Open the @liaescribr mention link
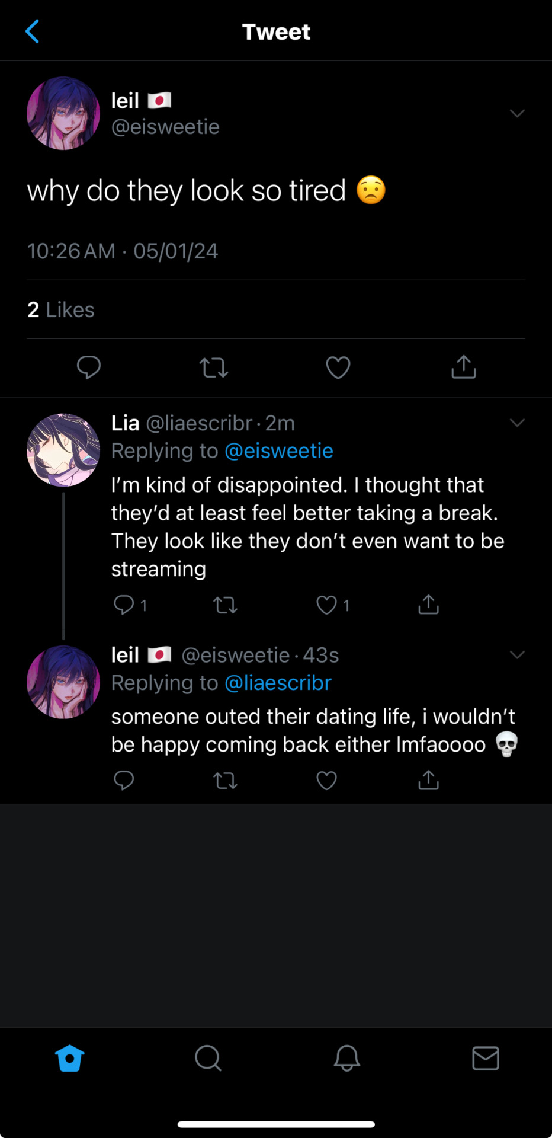Viewport: 552px width, 1138px height. click(x=278, y=683)
